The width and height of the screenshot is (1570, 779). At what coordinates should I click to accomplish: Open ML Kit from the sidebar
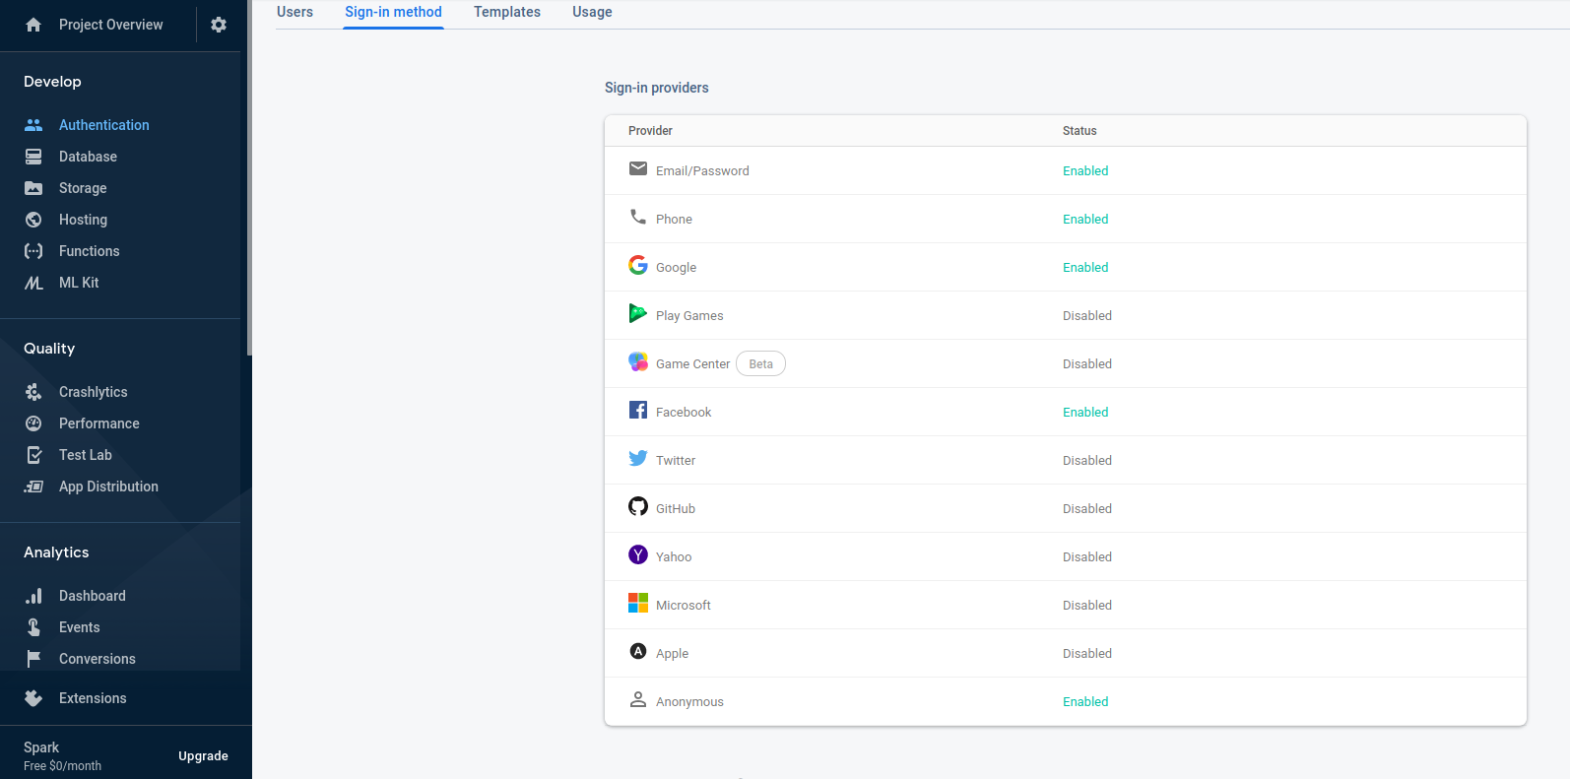[79, 283]
